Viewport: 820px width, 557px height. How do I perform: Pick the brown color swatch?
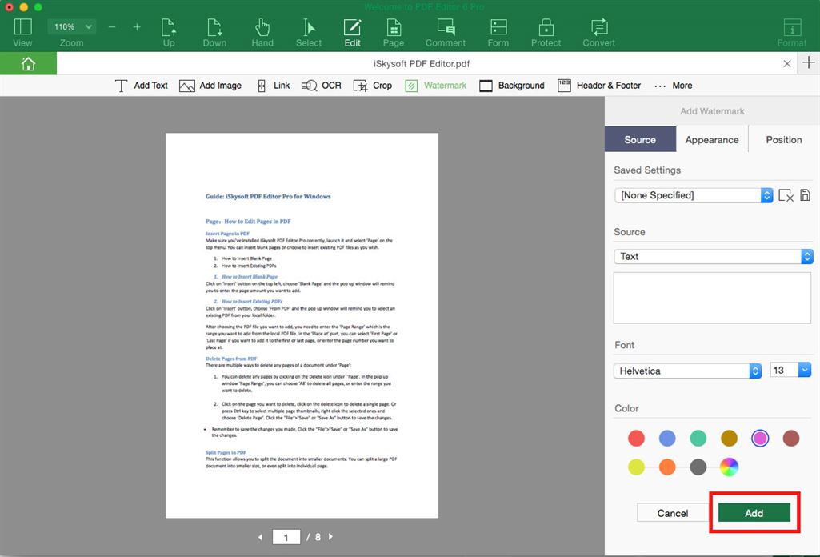790,439
